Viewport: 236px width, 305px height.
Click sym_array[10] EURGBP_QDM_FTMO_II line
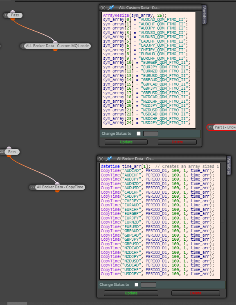146,63
